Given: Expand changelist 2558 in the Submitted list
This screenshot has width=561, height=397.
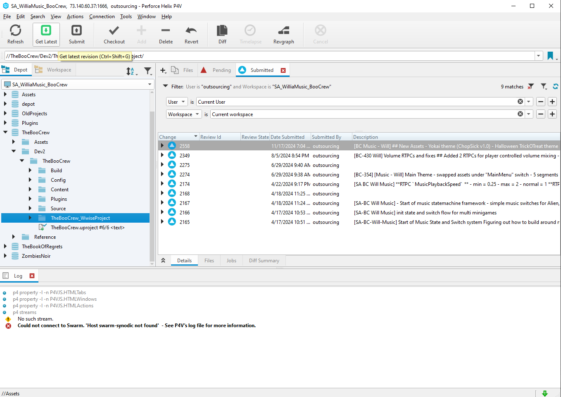Looking at the screenshot, I should pyautogui.click(x=162, y=146).
